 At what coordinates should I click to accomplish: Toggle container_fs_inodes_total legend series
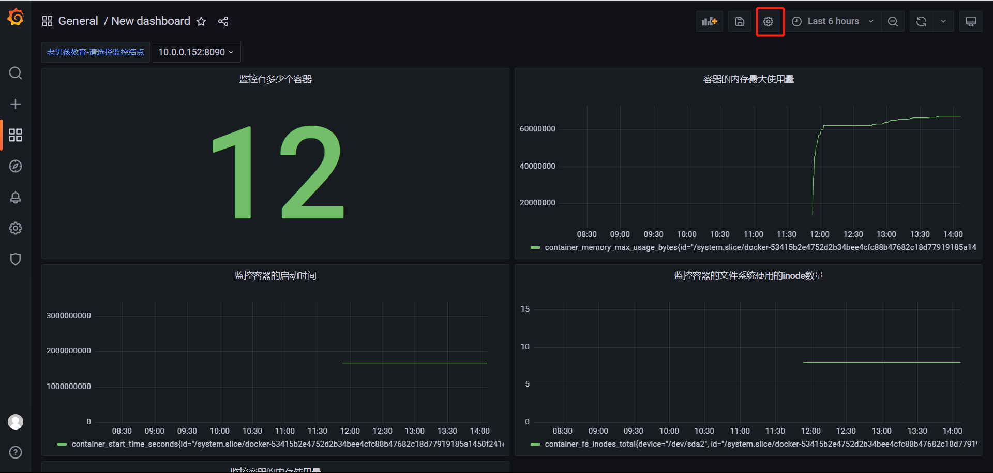(760, 444)
